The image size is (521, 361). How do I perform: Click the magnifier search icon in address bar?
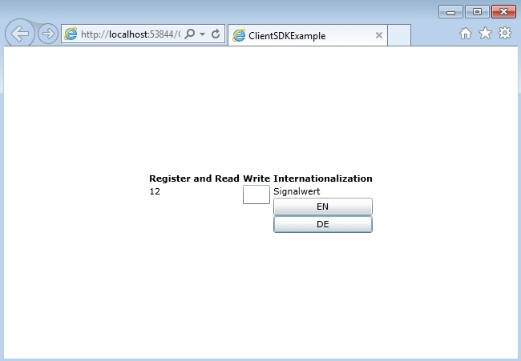[x=190, y=35]
